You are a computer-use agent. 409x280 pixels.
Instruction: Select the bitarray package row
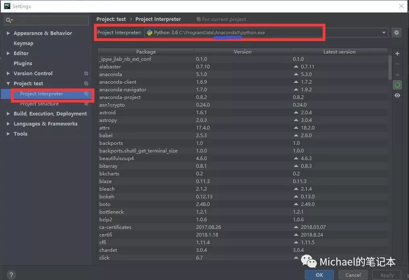pyautogui.click(x=243, y=166)
